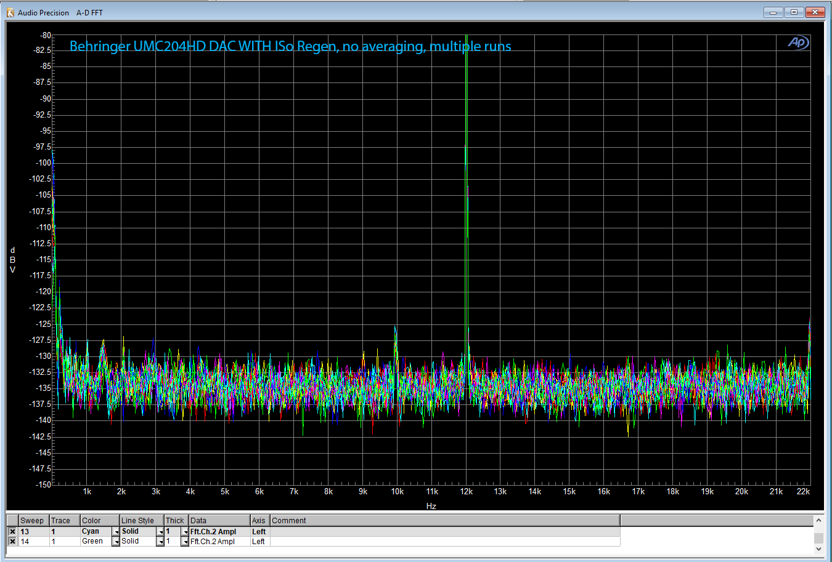Viewport: 832px width, 562px height.
Task: Click the 22k frequency axis label
Action: [x=803, y=492]
